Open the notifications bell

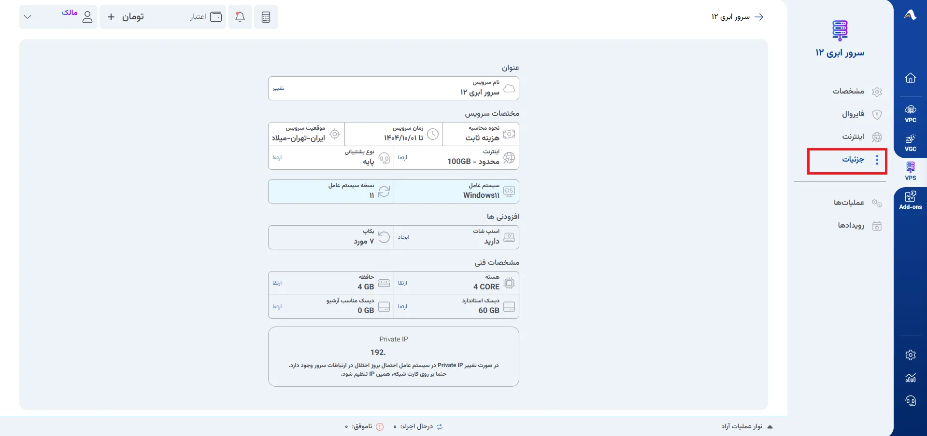[240, 17]
